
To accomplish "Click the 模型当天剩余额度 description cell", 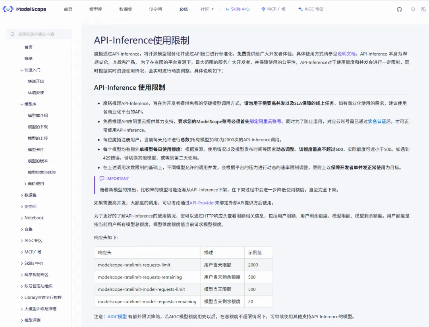I will point(222,302).
